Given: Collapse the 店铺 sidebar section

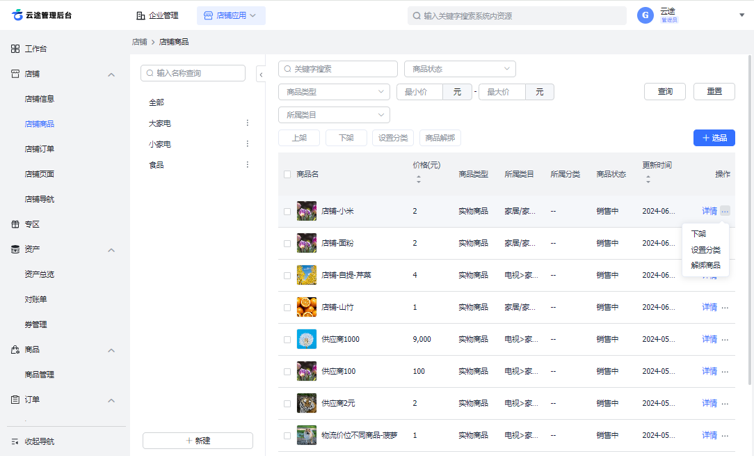Looking at the screenshot, I should (111, 74).
